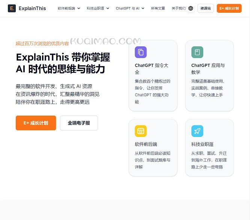Go to 所有文章 in the navbar
Viewport: 250px width, 220px height.
[158, 8]
